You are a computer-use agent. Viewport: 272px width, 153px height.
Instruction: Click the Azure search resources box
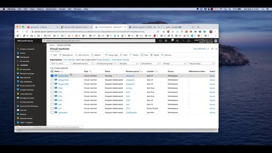pos(99,41)
